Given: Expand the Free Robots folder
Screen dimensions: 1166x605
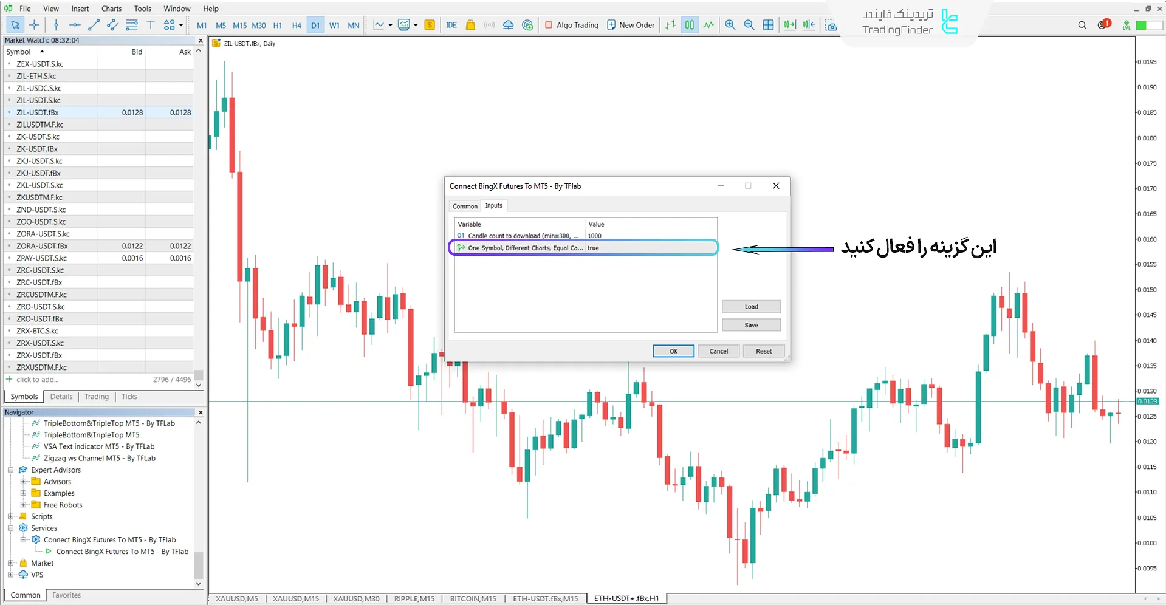Looking at the screenshot, I should 23,504.
